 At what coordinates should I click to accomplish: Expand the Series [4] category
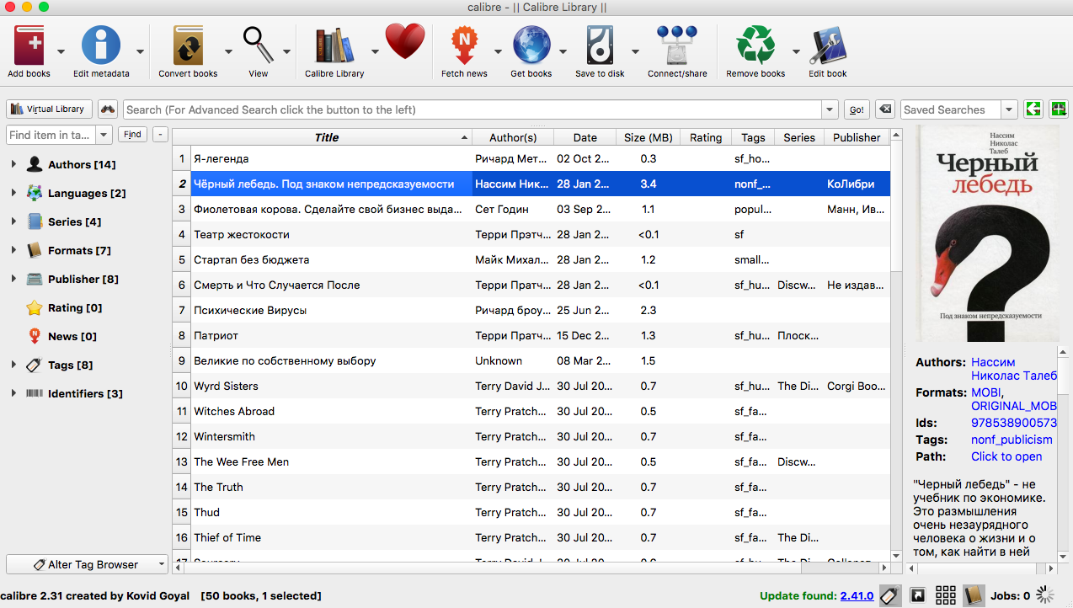(13, 221)
